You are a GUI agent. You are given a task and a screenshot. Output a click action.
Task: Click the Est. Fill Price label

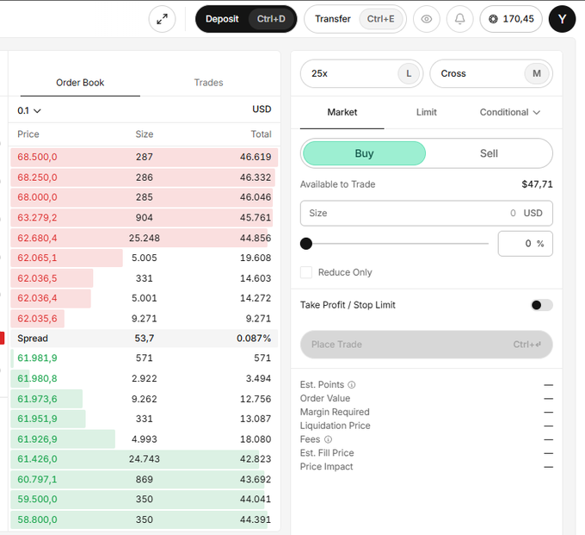(327, 453)
